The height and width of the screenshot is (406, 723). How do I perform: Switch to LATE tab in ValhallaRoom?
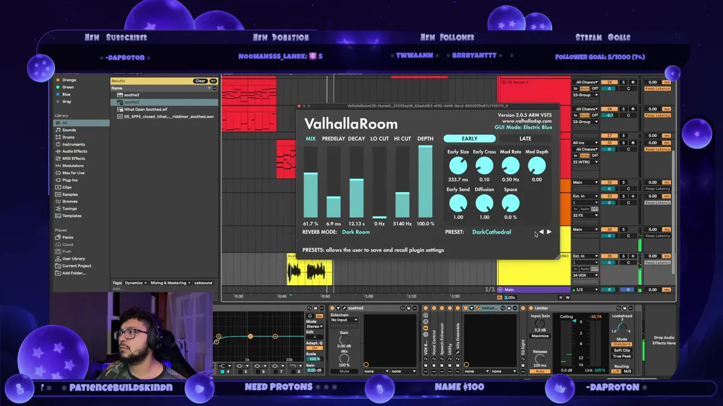(x=525, y=138)
